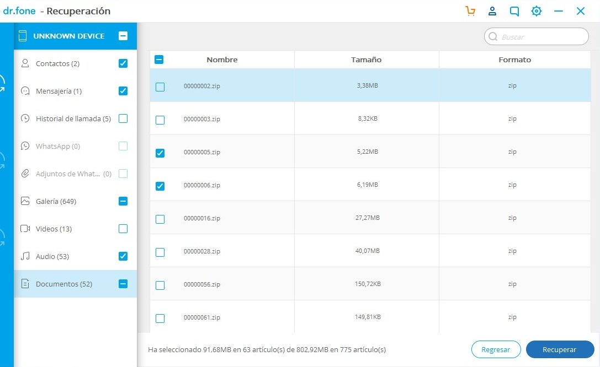Focus the Buscar search field
The image size is (600, 367).
pos(537,37)
